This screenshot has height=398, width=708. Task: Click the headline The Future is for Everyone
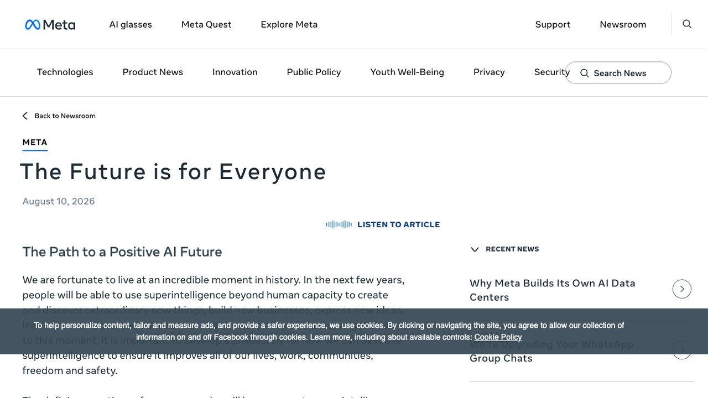click(x=173, y=171)
